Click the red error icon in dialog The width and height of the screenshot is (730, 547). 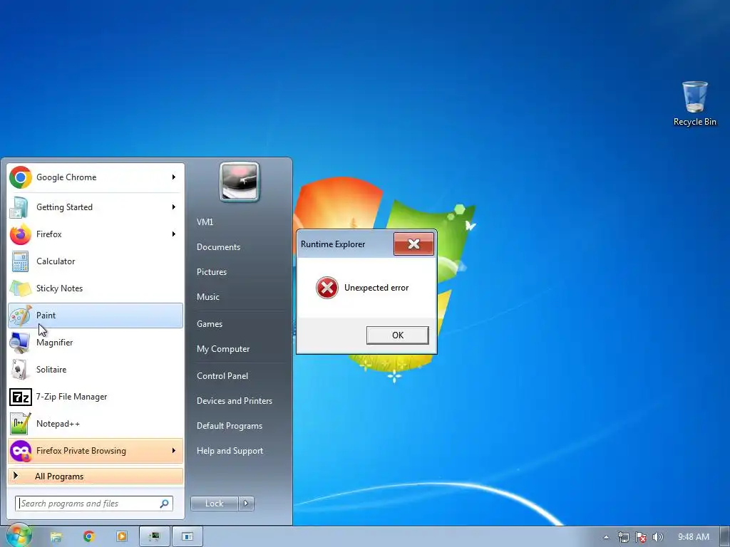pos(327,288)
